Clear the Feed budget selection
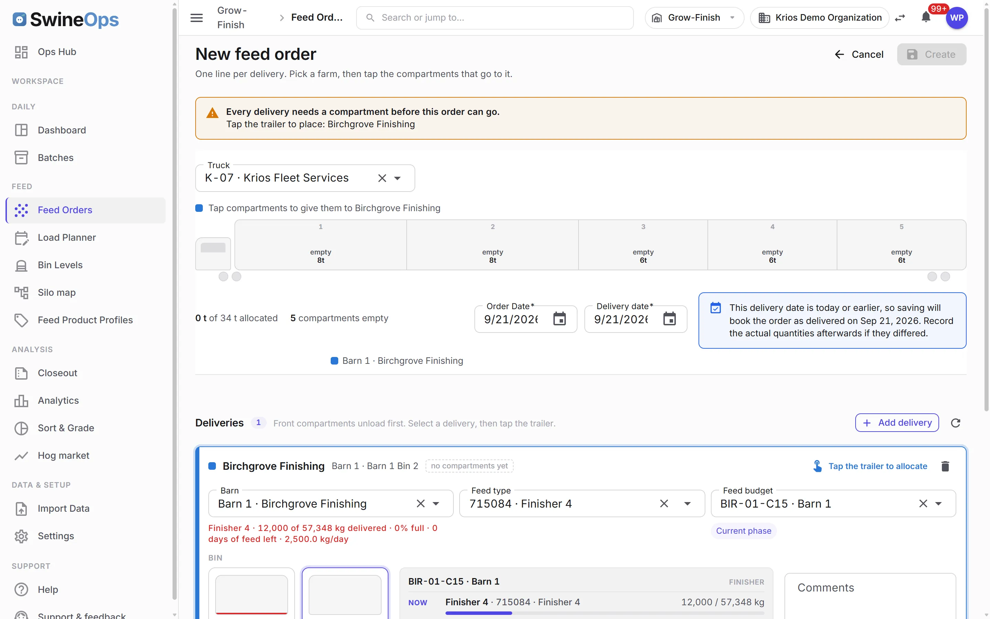The width and height of the screenshot is (990, 619). click(923, 503)
